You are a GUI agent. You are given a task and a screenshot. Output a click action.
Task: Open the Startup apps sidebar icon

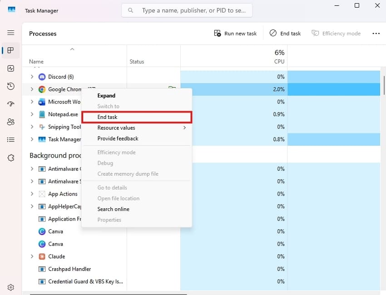(10, 104)
